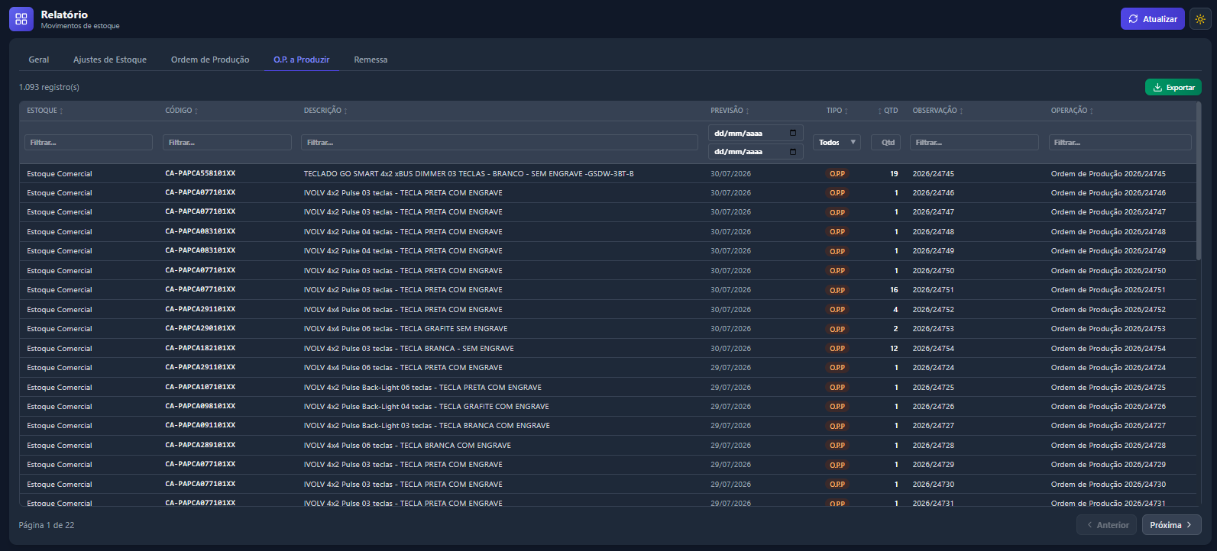Sort by the TIPO column arrows

pos(846,111)
